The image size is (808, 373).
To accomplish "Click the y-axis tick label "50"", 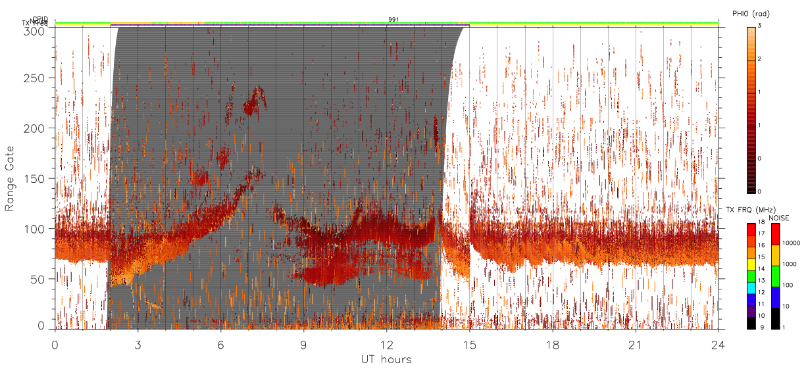I will coord(38,279).
